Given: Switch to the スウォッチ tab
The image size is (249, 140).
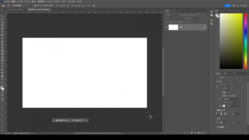Looking at the screenshot, I should pos(223,11).
